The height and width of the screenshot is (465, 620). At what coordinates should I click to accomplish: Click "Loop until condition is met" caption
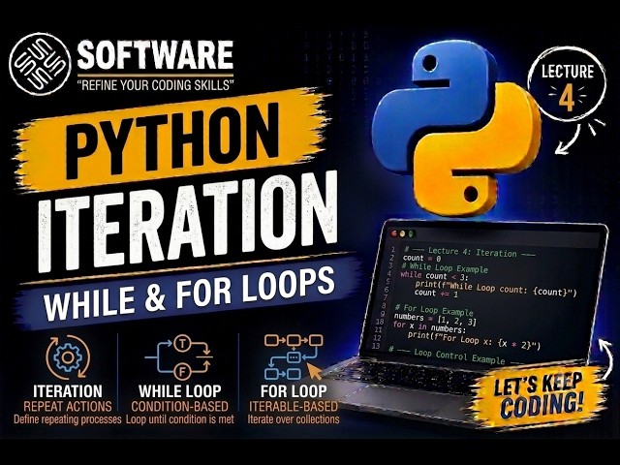pyautogui.click(x=180, y=419)
